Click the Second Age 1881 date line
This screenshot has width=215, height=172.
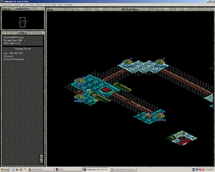[x=13, y=40]
